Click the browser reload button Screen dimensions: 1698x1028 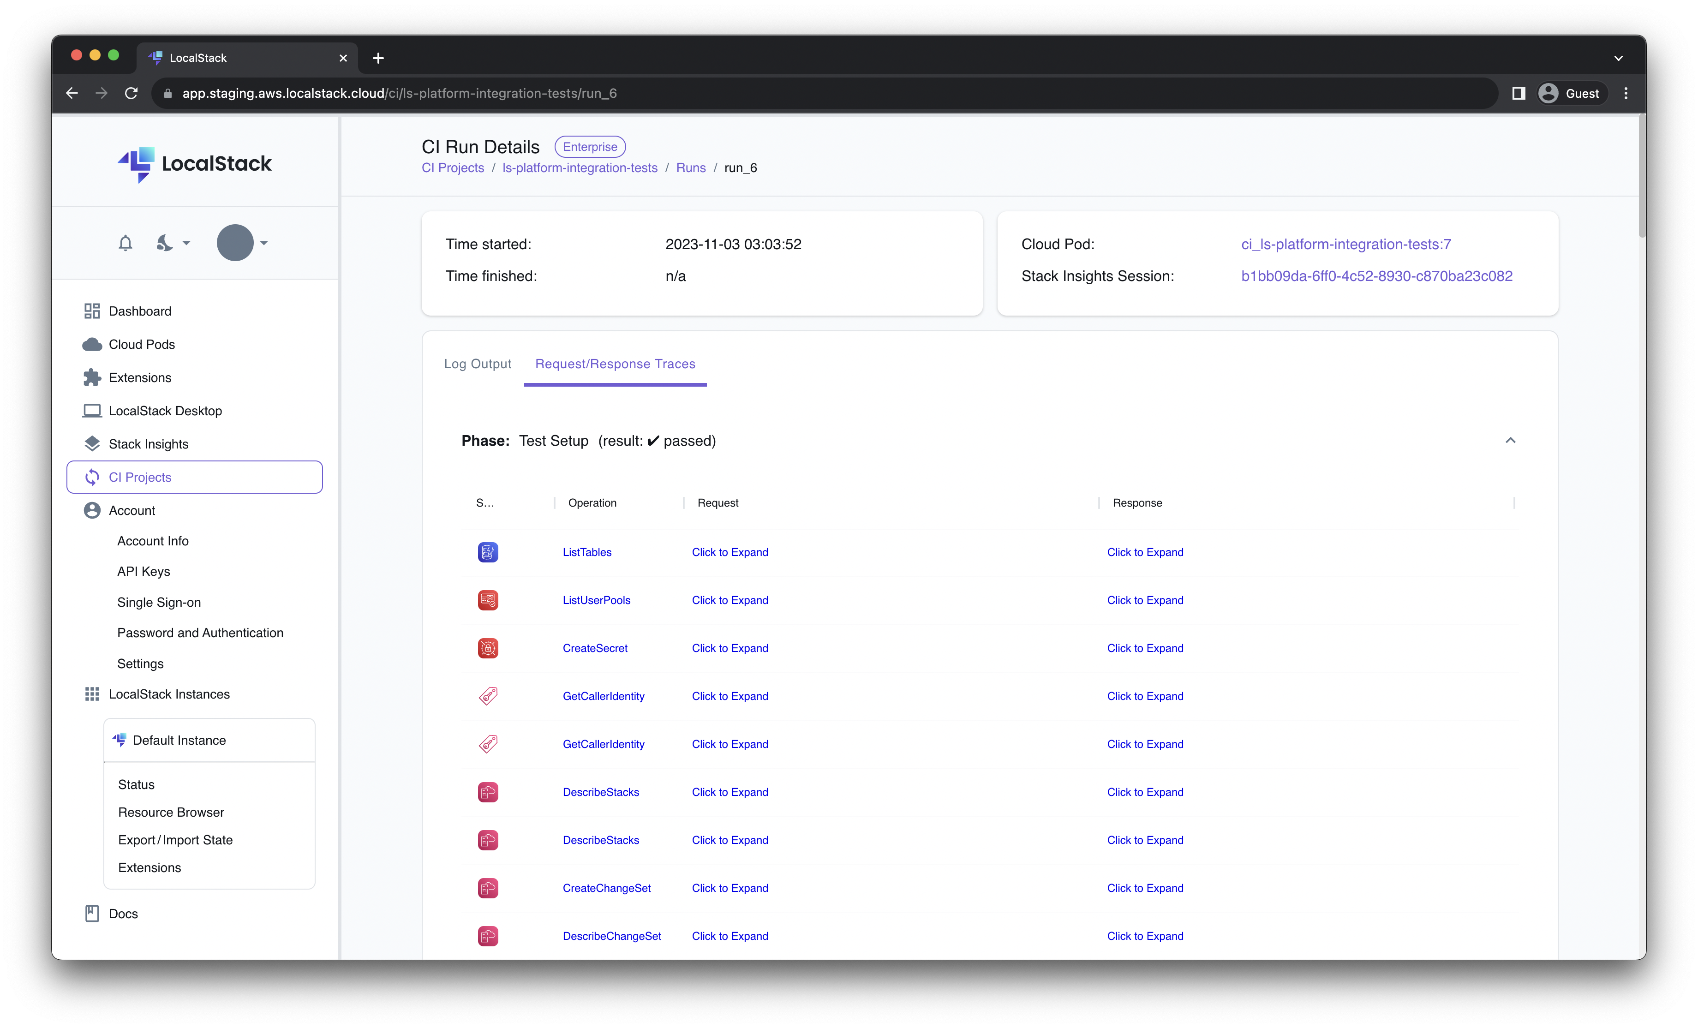131,93
